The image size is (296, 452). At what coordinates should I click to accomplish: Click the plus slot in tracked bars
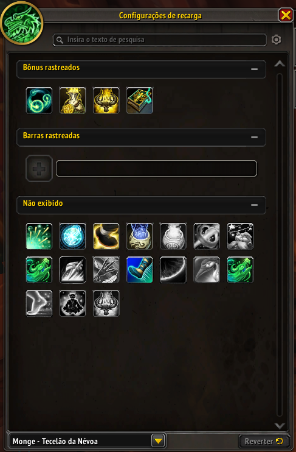pyautogui.click(x=39, y=169)
